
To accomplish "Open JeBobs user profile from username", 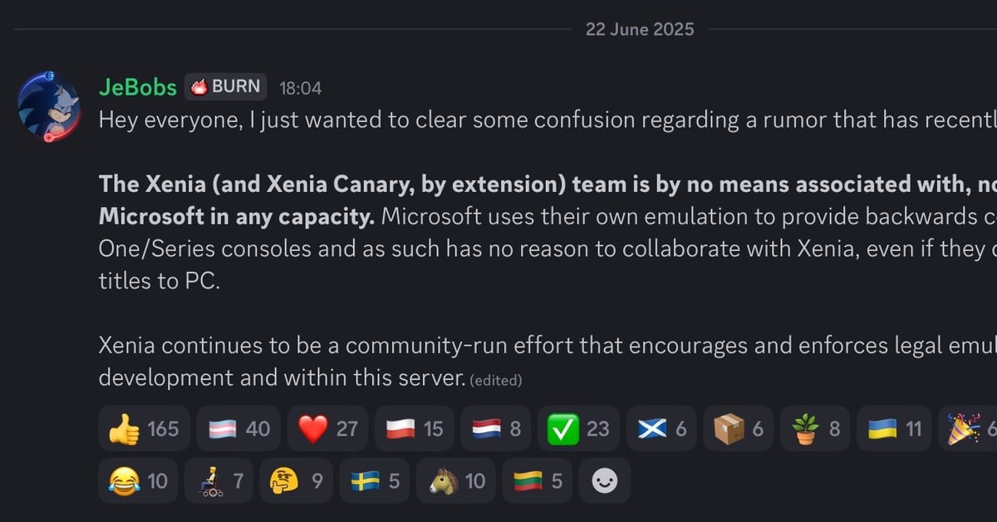I will point(138,87).
